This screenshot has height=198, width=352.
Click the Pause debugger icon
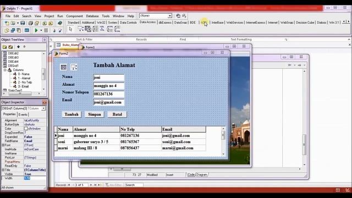(x=46, y=30)
